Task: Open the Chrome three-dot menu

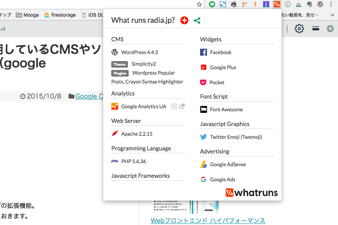Action: point(331,5)
